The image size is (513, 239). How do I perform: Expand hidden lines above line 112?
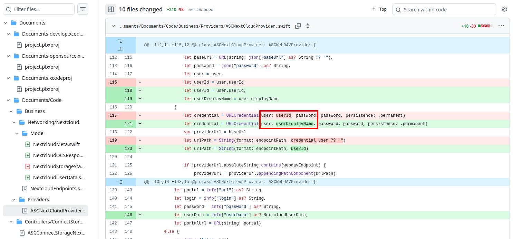click(121, 49)
